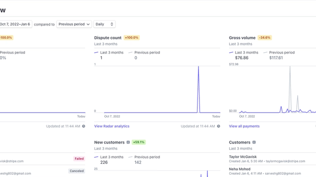The image size is (316, 177).
Task: Click the $76.86 gross volume value
Action: (241, 58)
